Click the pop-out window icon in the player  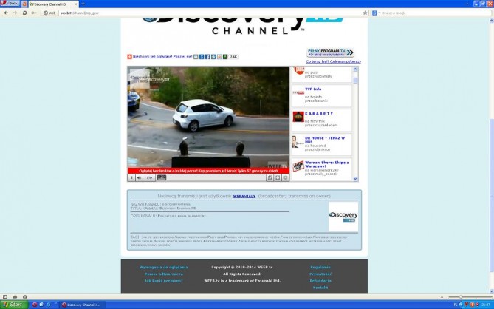(270, 178)
